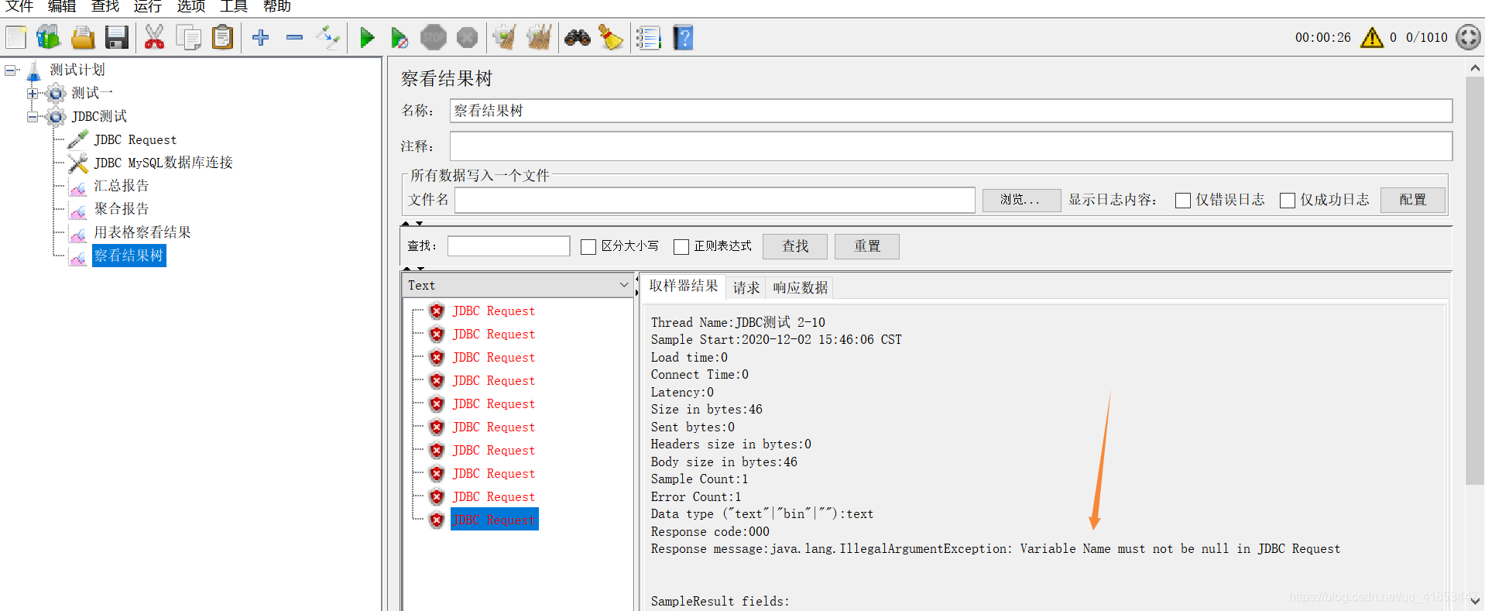Open Search with binoculars icon
The width and height of the screenshot is (1485, 611).
pyautogui.click(x=577, y=37)
